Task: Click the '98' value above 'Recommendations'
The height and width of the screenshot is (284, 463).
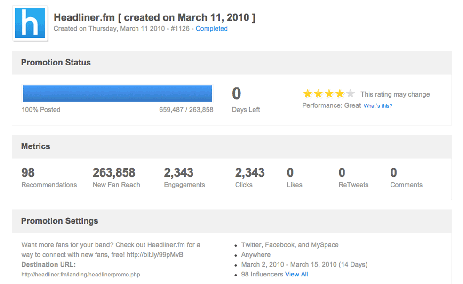Action: 28,172
